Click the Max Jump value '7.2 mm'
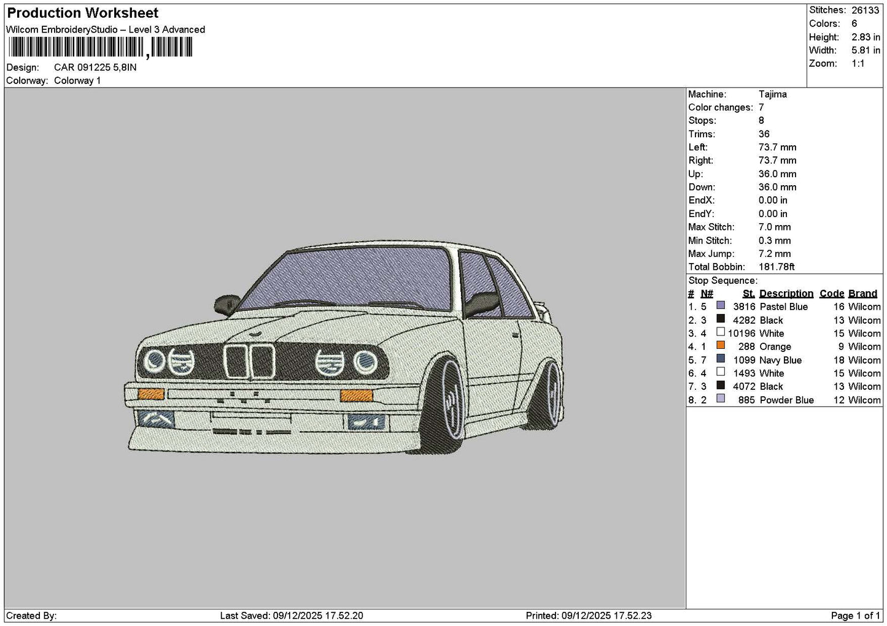 775,254
